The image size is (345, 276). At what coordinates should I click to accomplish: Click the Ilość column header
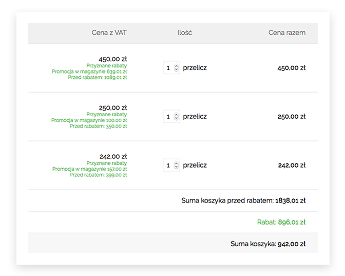click(185, 33)
